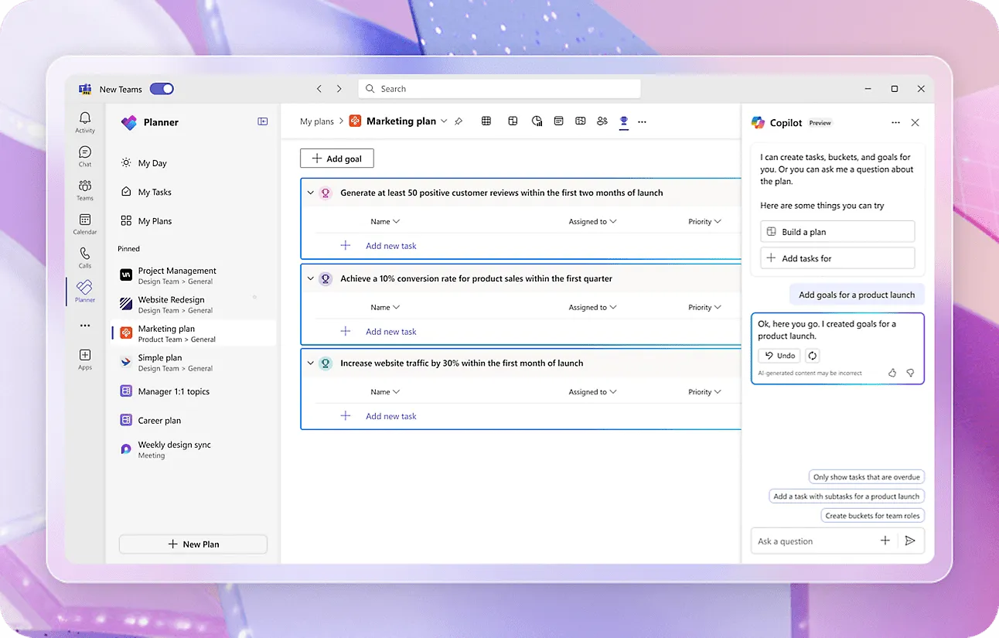Click the Add goal button
The image size is (999, 638).
point(336,159)
